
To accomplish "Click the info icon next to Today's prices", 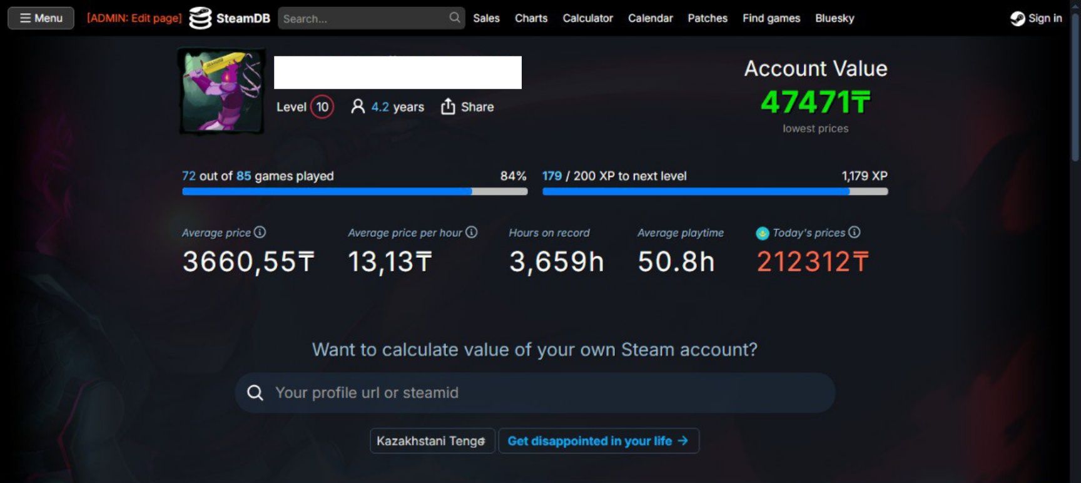I will (855, 232).
